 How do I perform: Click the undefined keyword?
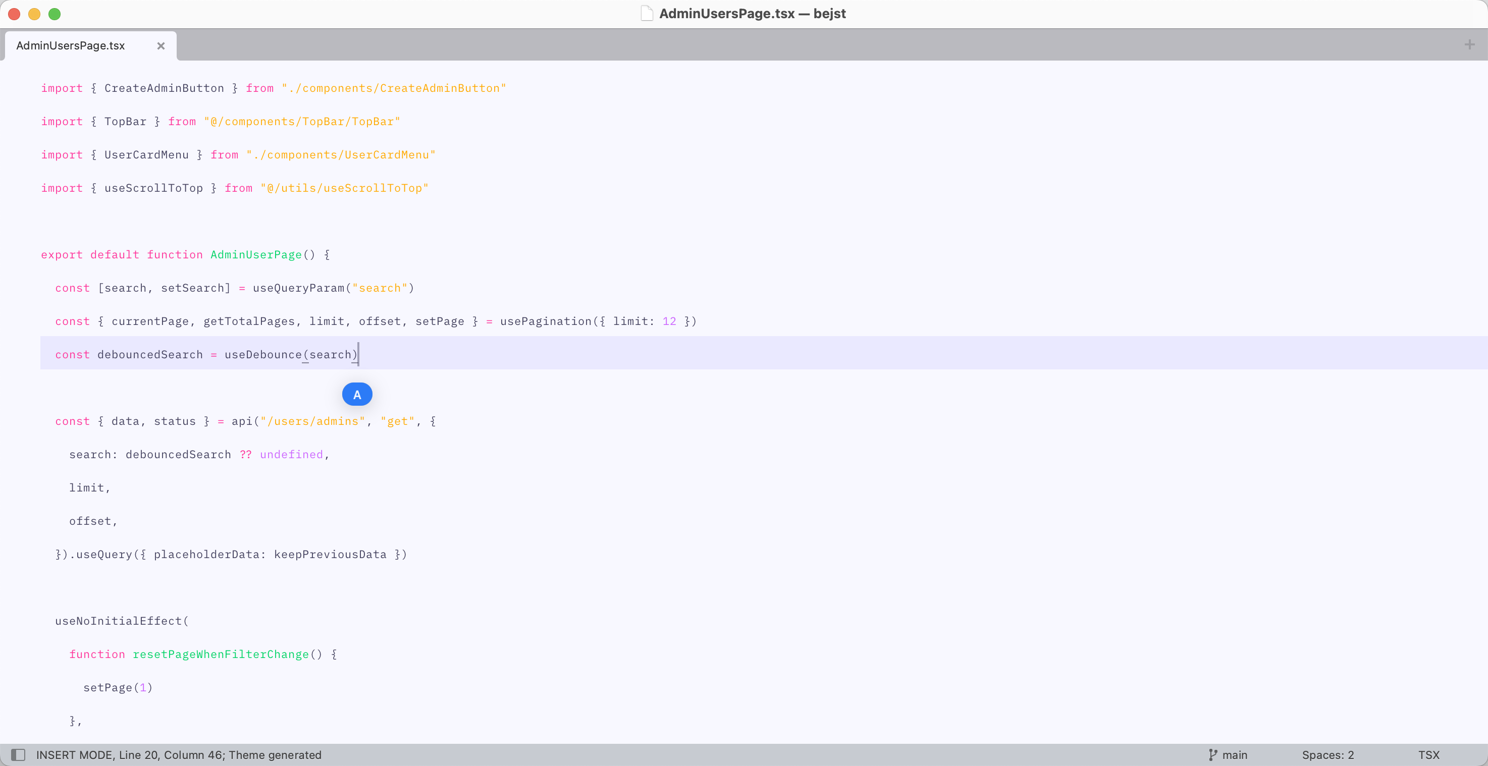pos(291,455)
